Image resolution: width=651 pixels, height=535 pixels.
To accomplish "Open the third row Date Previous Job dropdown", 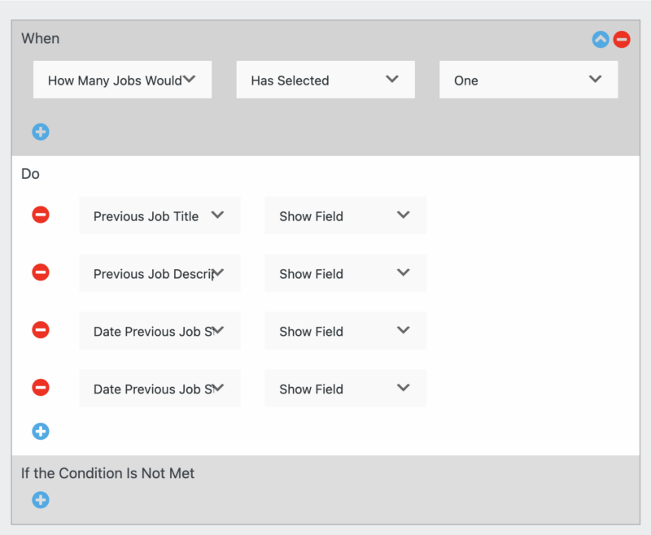I will [159, 330].
